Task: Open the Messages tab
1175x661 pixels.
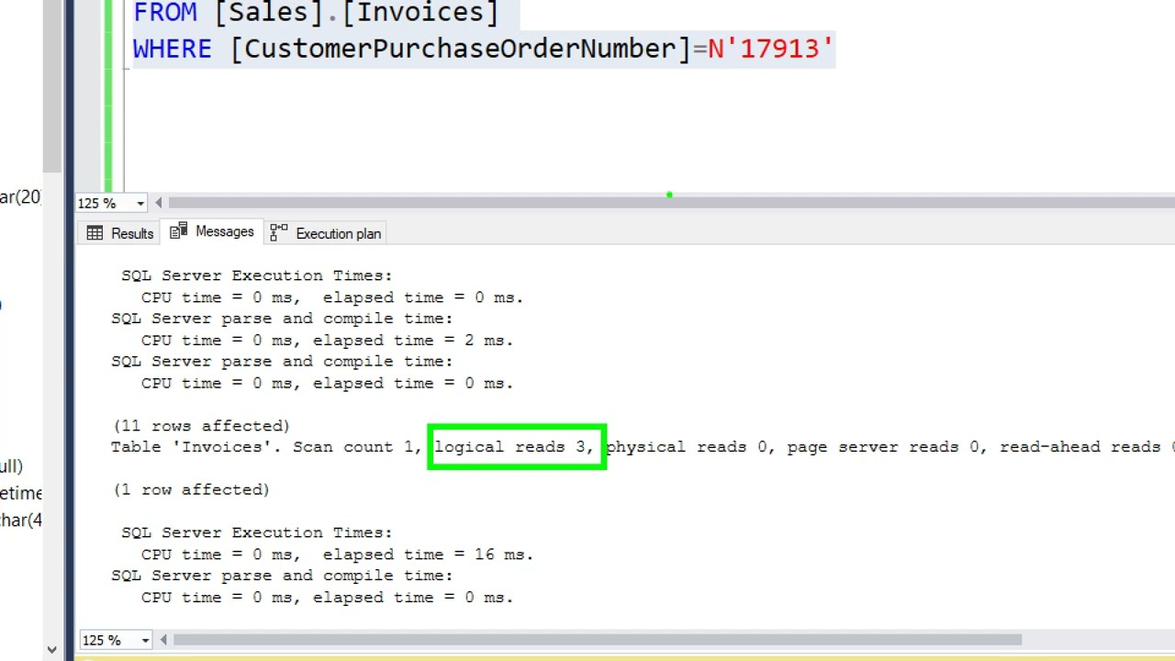Action: click(212, 231)
